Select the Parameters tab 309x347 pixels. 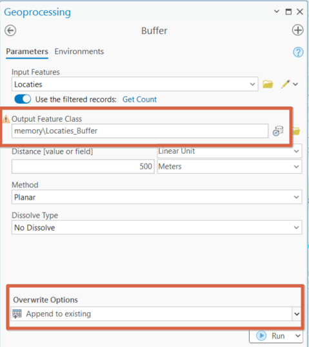pos(27,52)
